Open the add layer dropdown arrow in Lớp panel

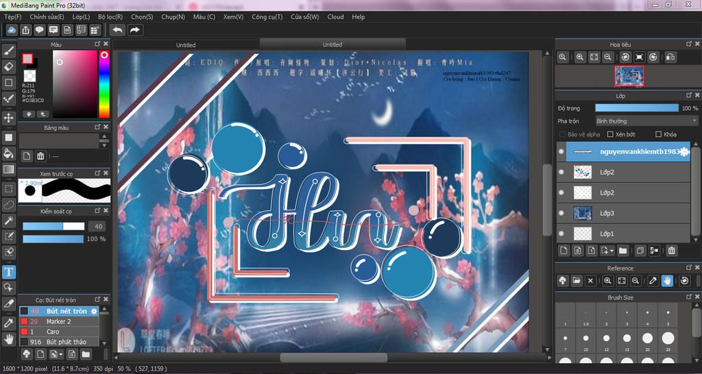(x=612, y=251)
